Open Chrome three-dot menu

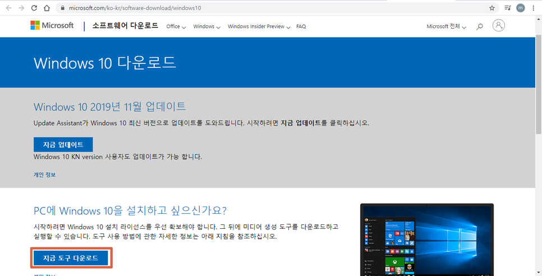point(534,8)
